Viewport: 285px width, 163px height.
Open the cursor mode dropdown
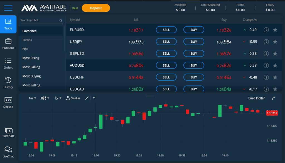58,98
